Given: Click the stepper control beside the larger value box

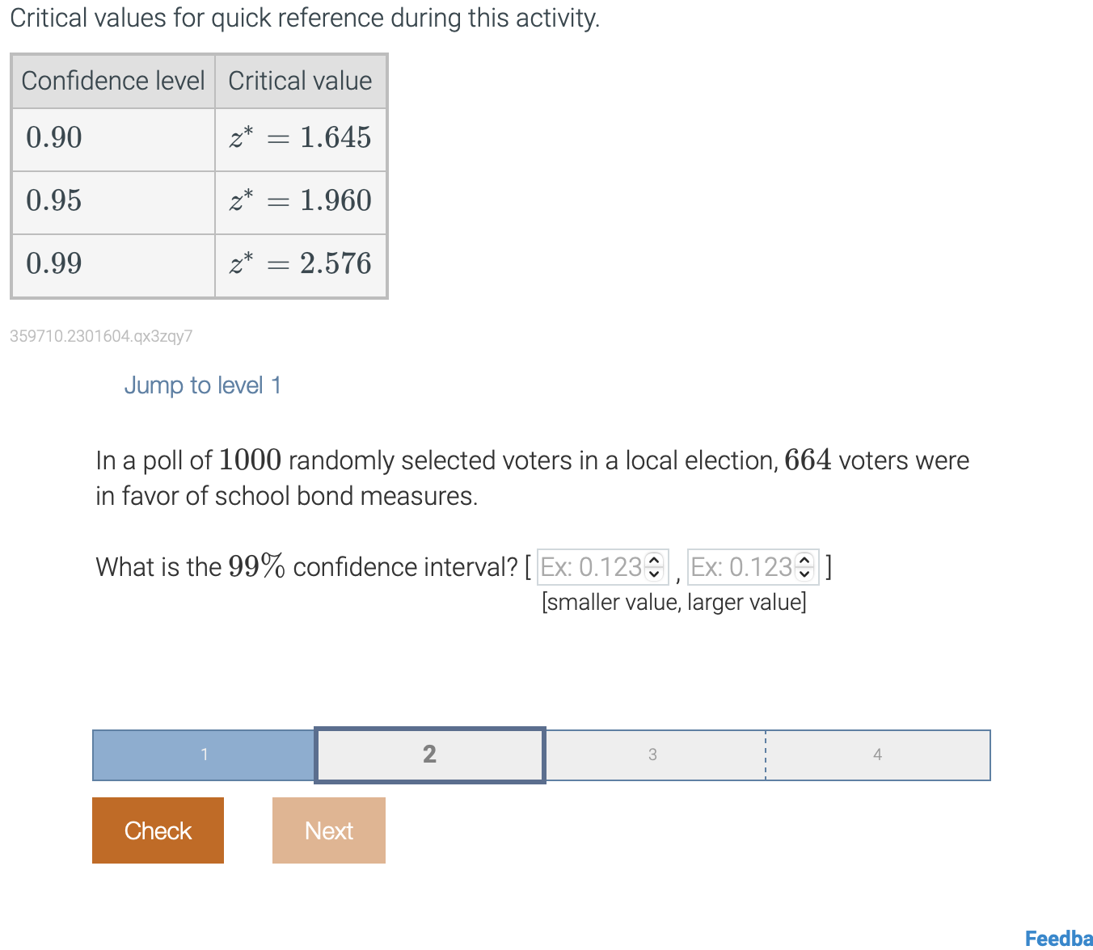Looking at the screenshot, I should [x=804, y=567].
